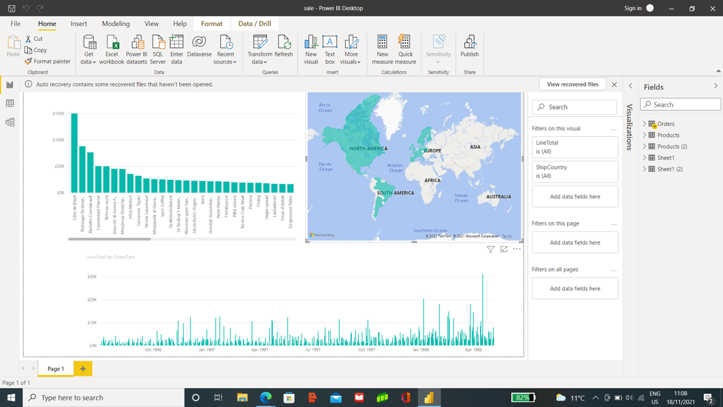Viewport: 723px width, 407px height.
Task: Select the Page 1 tab
Action: 55,369
